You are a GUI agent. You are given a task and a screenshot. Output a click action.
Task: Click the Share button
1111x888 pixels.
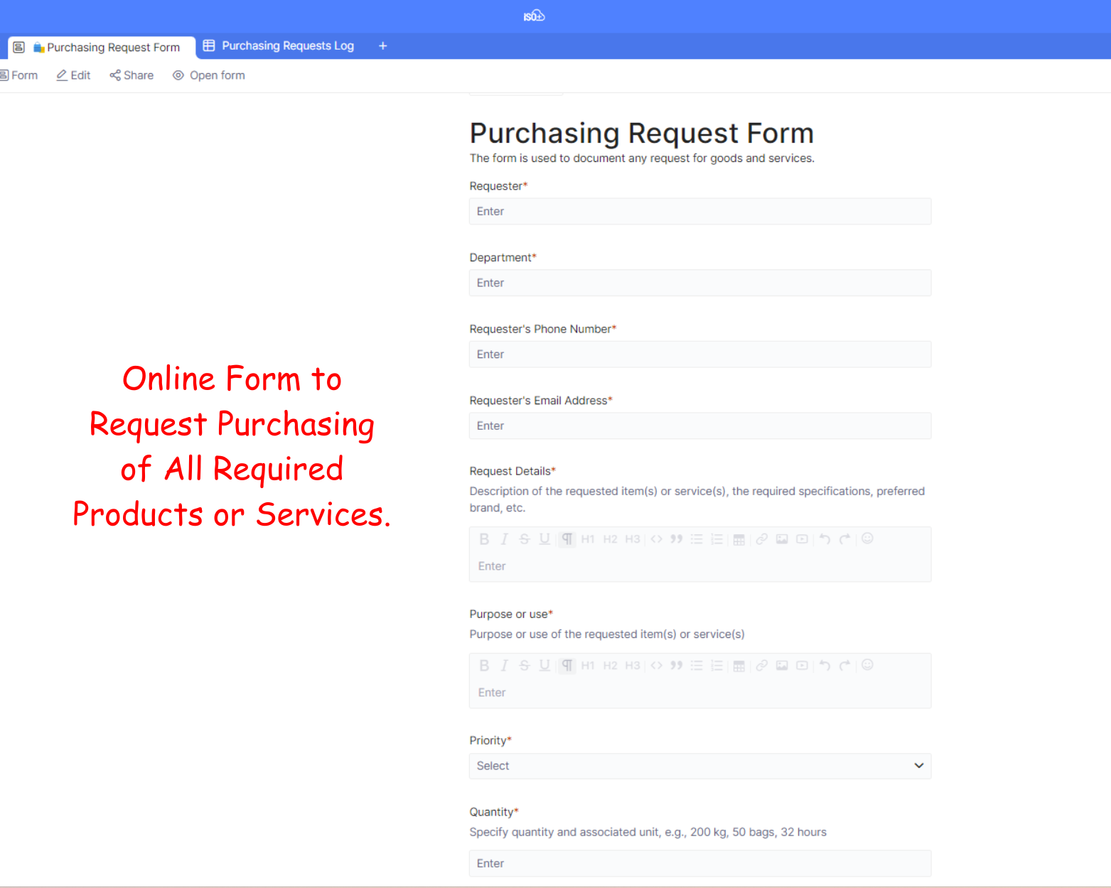pyautogui.click(x=132, y=75)
